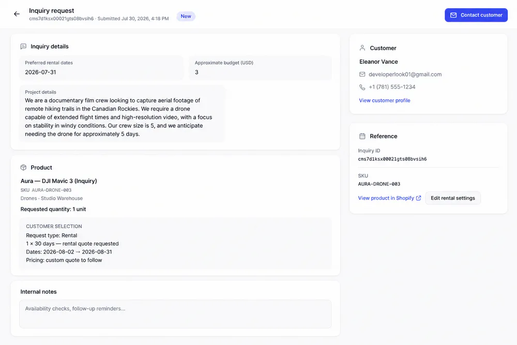This screenshot has height=345, width=517.
Task: Click the Reference calendar icon
Action: click(x=362, y=136)
